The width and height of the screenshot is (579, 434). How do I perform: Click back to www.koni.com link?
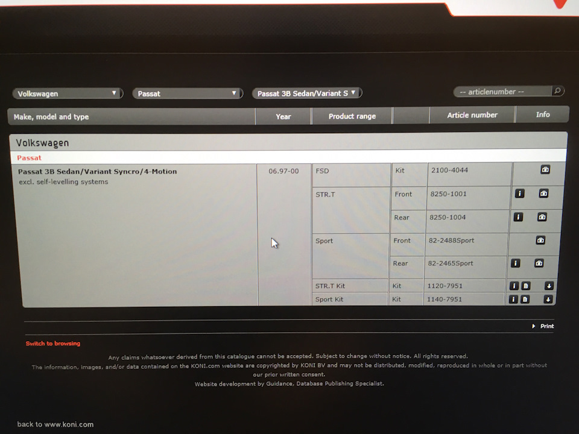tap(55, 424)
